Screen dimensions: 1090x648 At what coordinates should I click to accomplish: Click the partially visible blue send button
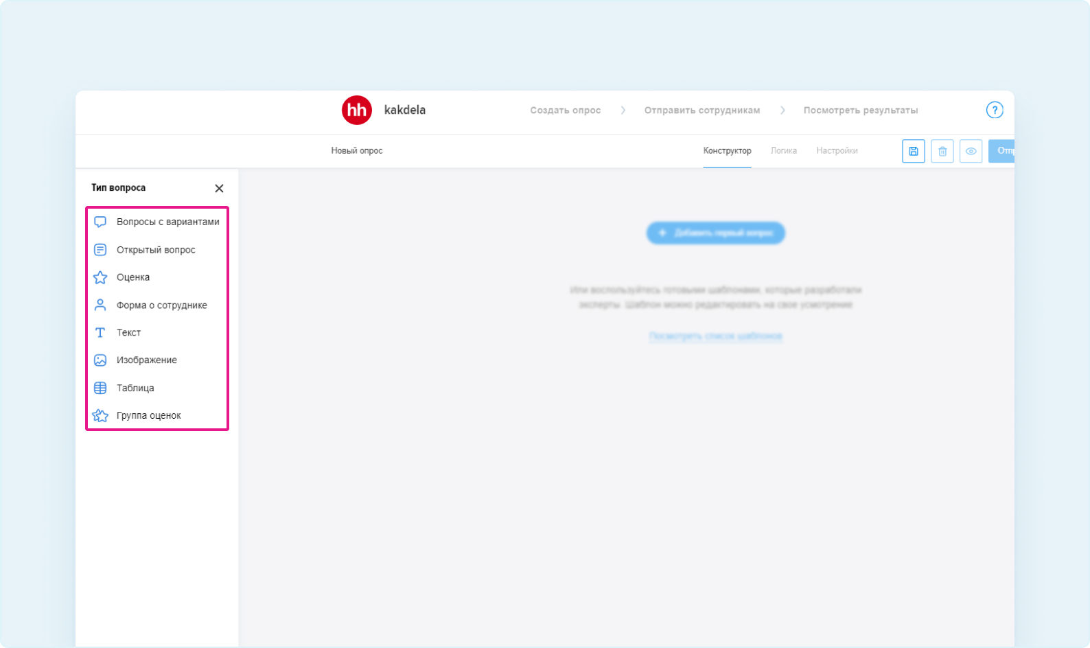1001,151
